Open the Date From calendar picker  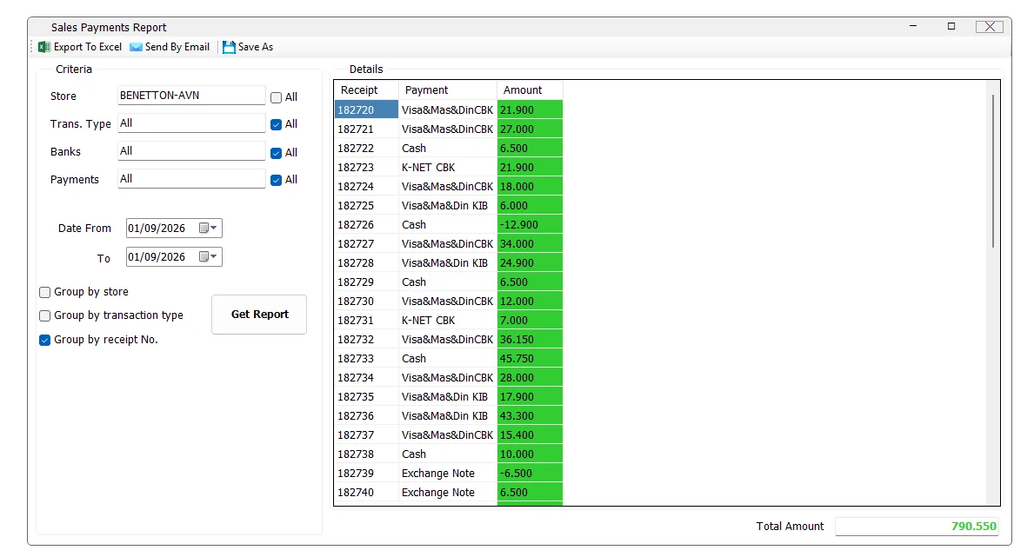(x=209, y=228)
